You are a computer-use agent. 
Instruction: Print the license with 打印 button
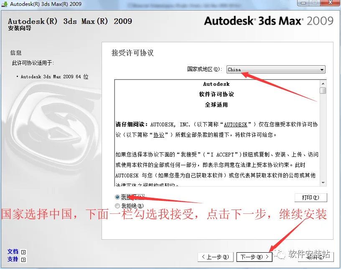click(x=311, y=197)
